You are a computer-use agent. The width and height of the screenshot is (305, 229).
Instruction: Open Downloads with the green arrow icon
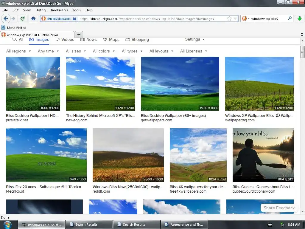pos(300,18)
